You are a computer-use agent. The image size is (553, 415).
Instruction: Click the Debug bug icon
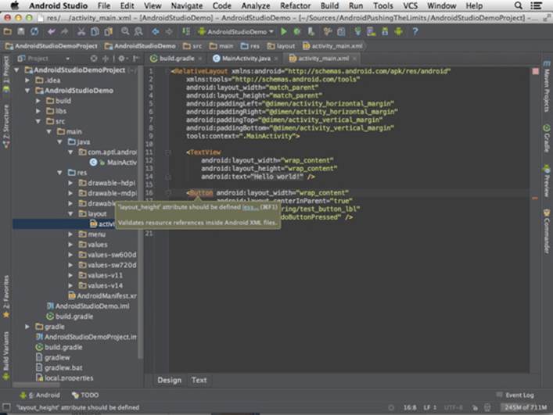coord(297,32)
